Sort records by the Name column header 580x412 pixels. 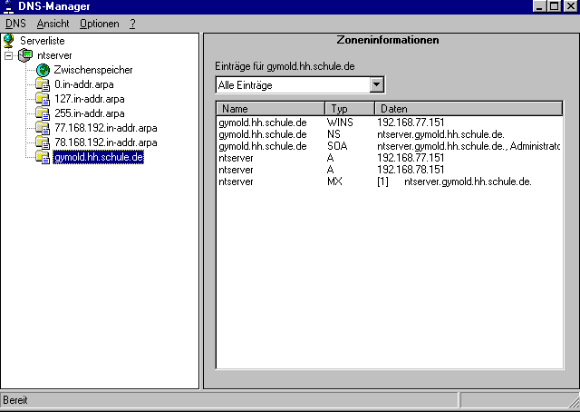(270, 109)
